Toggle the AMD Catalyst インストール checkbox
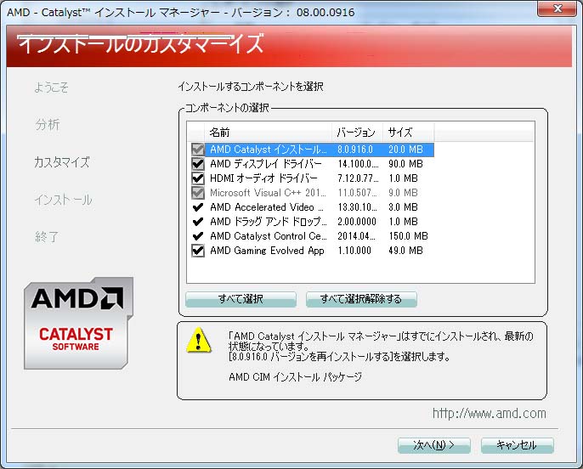The height and width of the screenshot is (469, 583). click(198, 150)
